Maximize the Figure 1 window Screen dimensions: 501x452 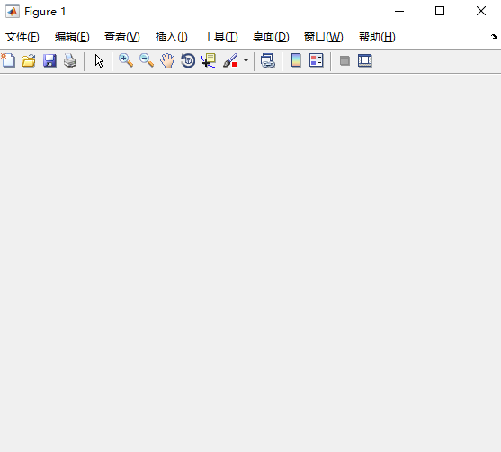tap(440, 11)
